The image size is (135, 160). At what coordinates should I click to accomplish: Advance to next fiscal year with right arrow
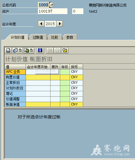60,24
